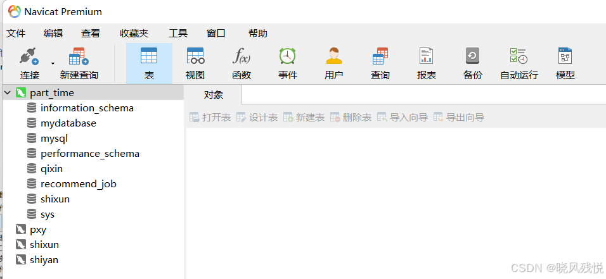This screenshot has width=606, height=279.
Task: Open the 函数 (Function) f(x) icon
Action: (242, 56)
